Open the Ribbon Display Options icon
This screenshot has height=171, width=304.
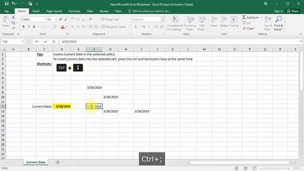(x=266, y=4)
